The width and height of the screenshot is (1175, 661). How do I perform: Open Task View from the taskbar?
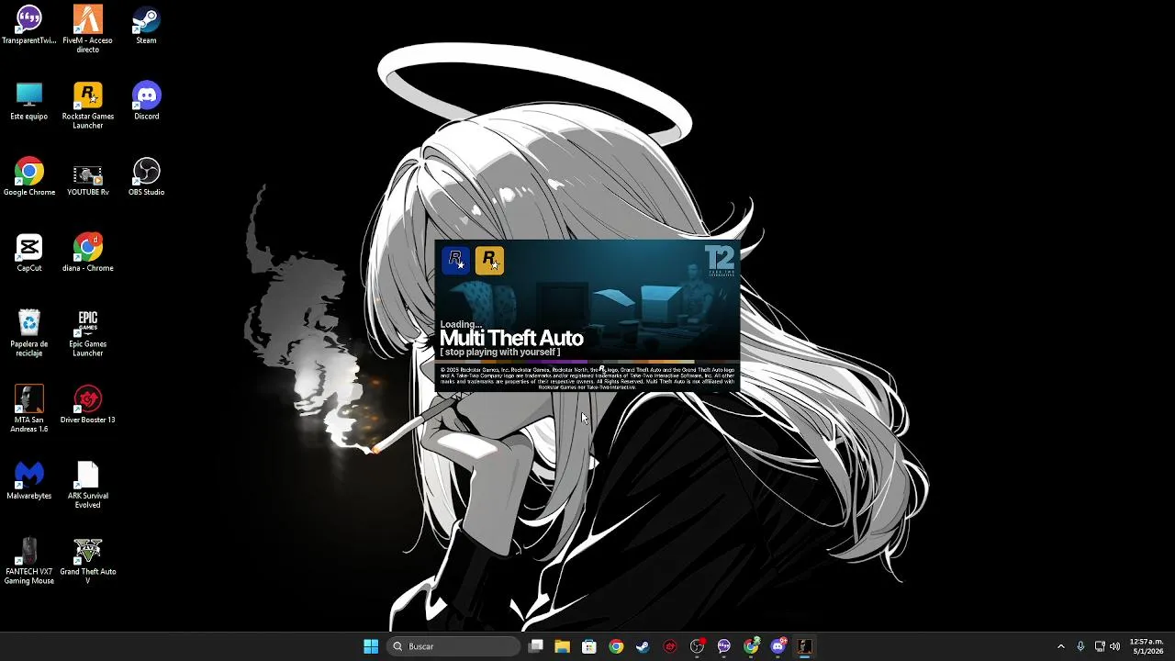[536, 646]
